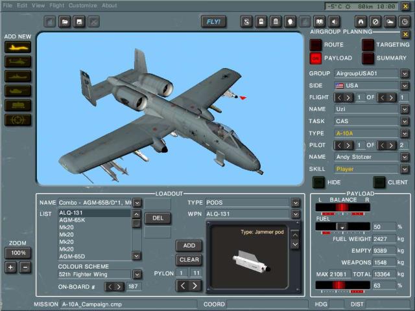
Task: Open the SKILL dropdown showing Player
Action: (x=405, y=169)
